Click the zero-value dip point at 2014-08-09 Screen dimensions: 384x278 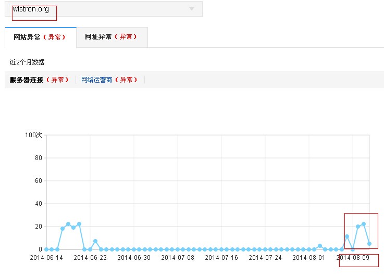click(353, 249)
